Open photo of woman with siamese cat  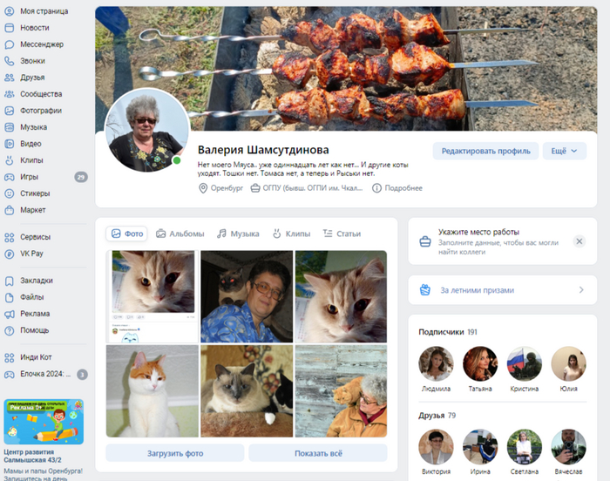(x=247, y=296)
